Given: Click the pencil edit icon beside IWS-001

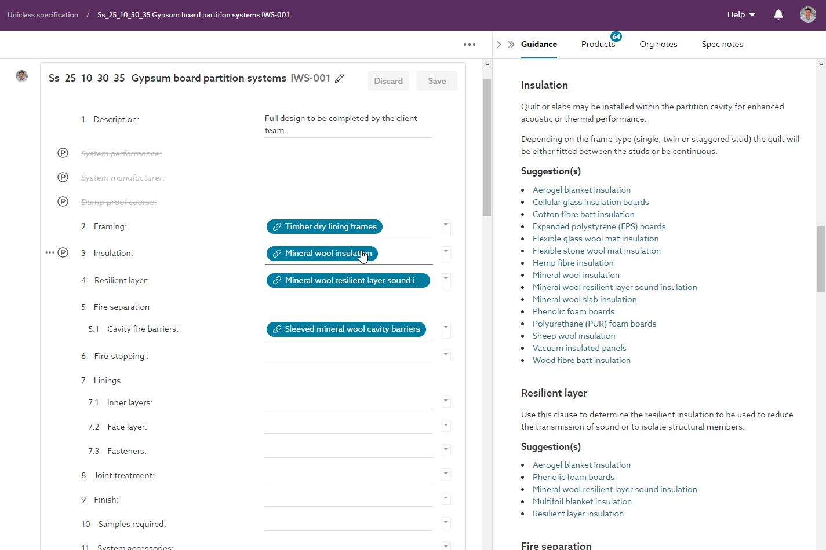Looking at the screenshot, I should (x=340, y=78).
